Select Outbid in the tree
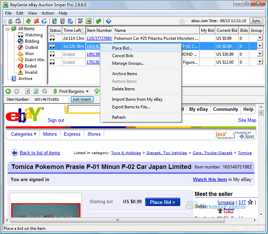Image resolution: width=268 pixels, height=234 pixels. click(x=31, y=47)
